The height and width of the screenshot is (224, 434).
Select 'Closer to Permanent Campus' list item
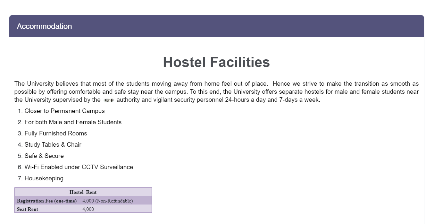point(64,111)
